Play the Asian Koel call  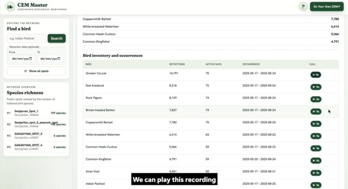315,173
